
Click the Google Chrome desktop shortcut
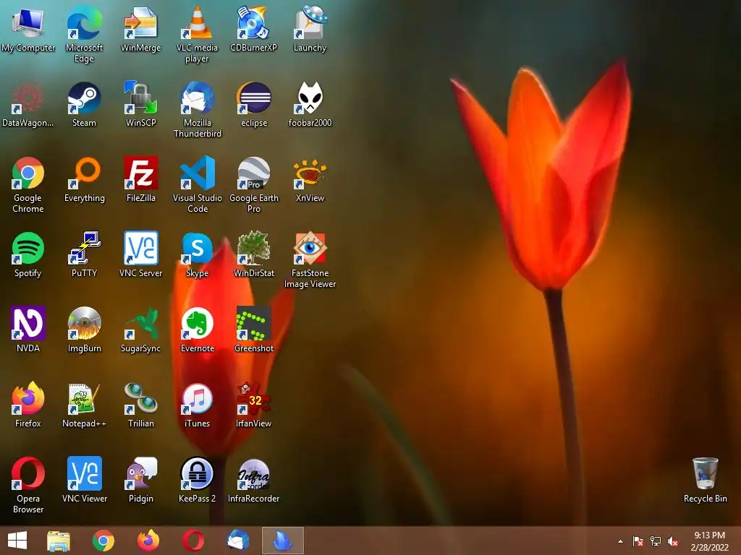28,184
